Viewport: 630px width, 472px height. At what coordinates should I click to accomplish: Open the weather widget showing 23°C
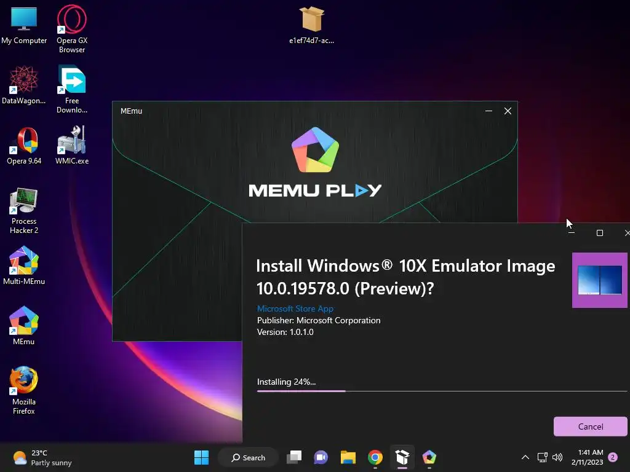point(42,457)
